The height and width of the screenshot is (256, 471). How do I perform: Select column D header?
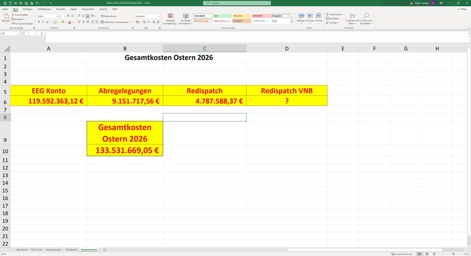coord(287,49)
